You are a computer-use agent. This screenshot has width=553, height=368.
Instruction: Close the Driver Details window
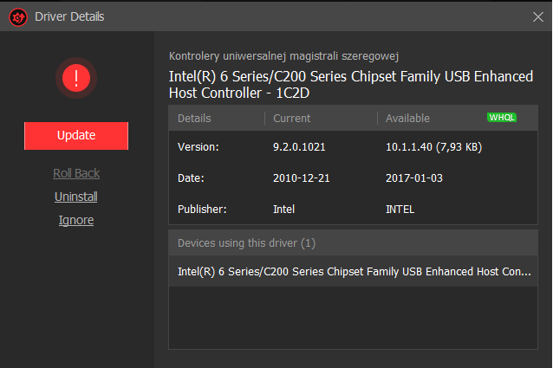(538, 16)
